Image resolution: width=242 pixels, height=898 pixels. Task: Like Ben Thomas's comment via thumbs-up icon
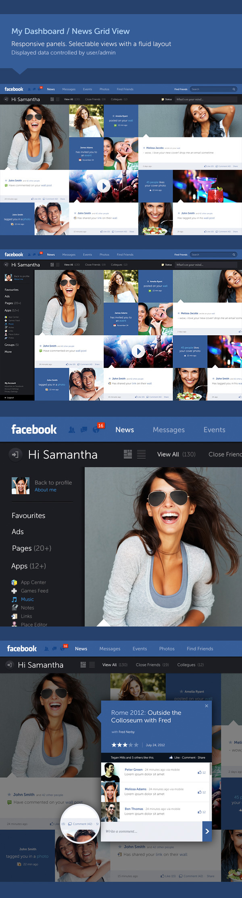click(x=200, y=812)
